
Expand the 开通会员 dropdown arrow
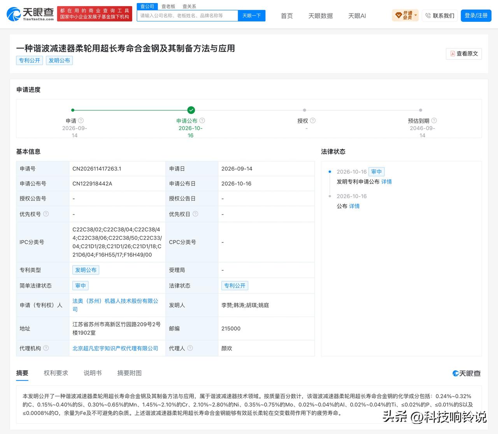point(416,16)
